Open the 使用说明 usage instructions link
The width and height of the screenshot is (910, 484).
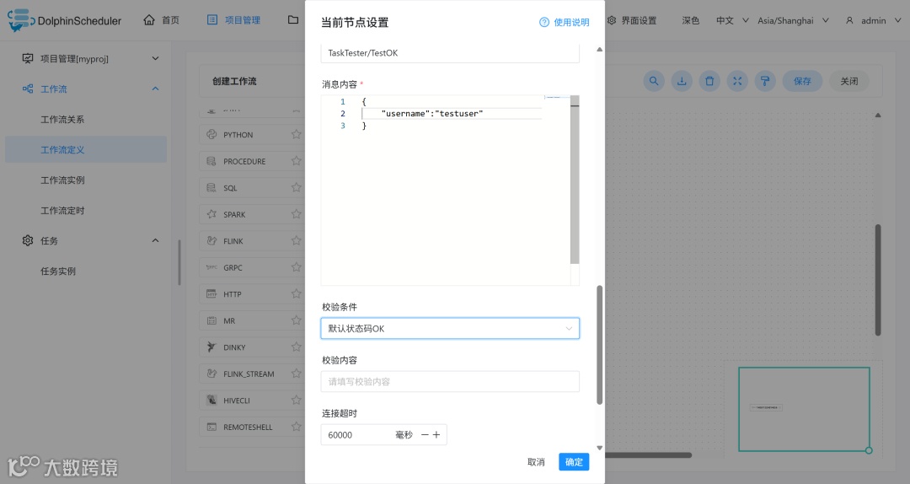(x=564, y=22)
